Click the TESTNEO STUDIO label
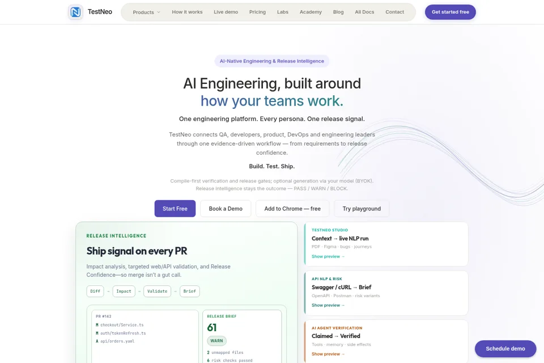 point(330,230)
